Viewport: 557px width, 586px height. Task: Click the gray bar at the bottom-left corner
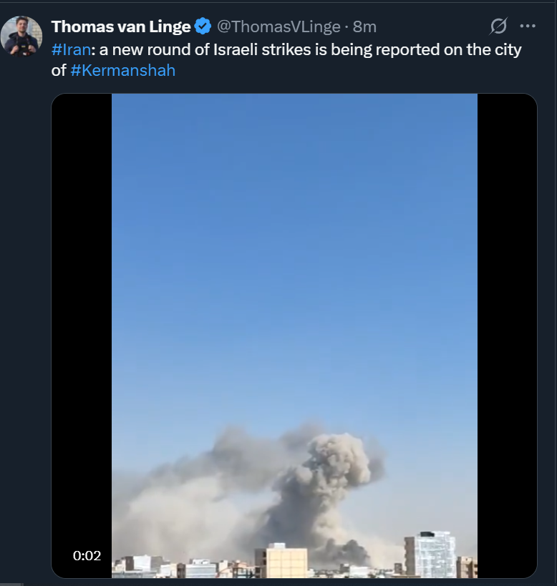point(11,584)
